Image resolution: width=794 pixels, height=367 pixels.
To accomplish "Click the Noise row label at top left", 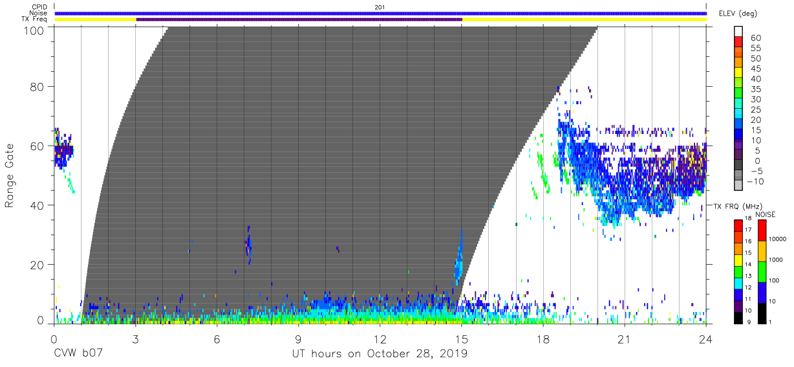I will click(39, 13).
